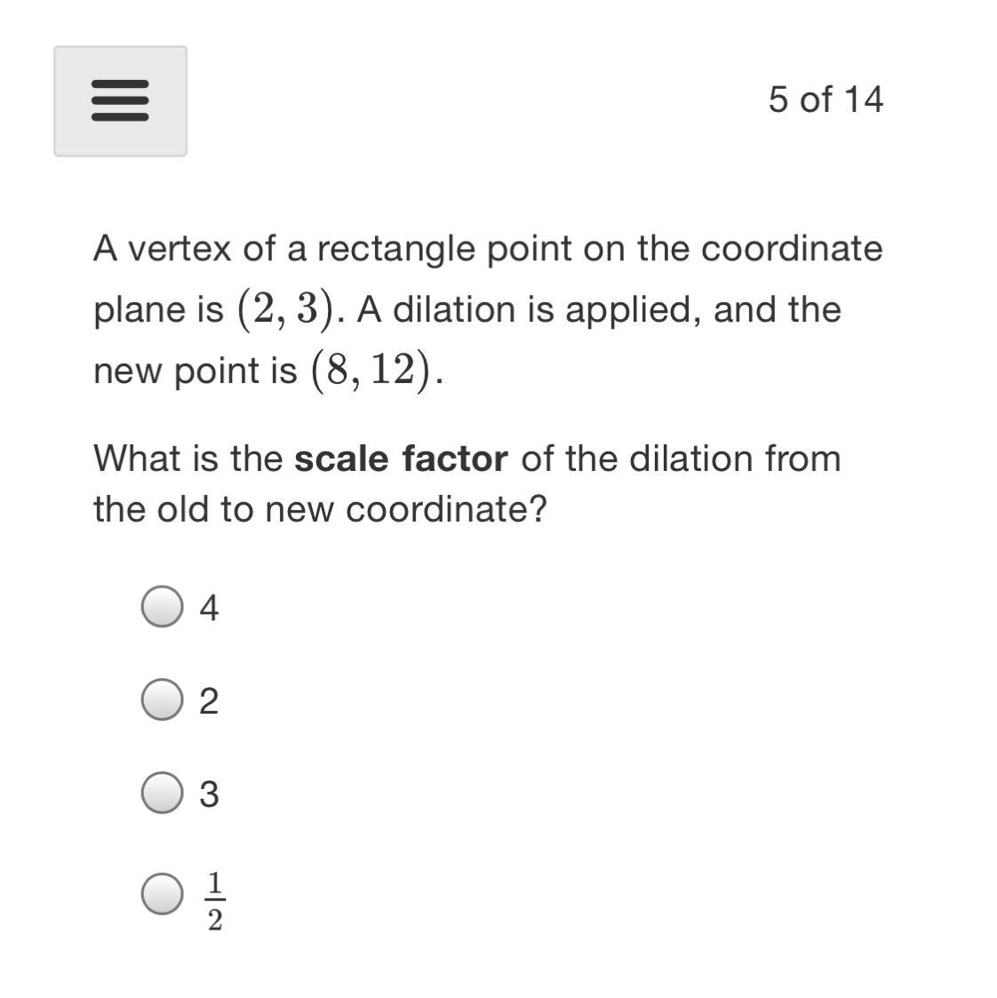Screen dimensions: 997x998
Task: Click the "5 of 14" question counter
Action: (825, 100)
